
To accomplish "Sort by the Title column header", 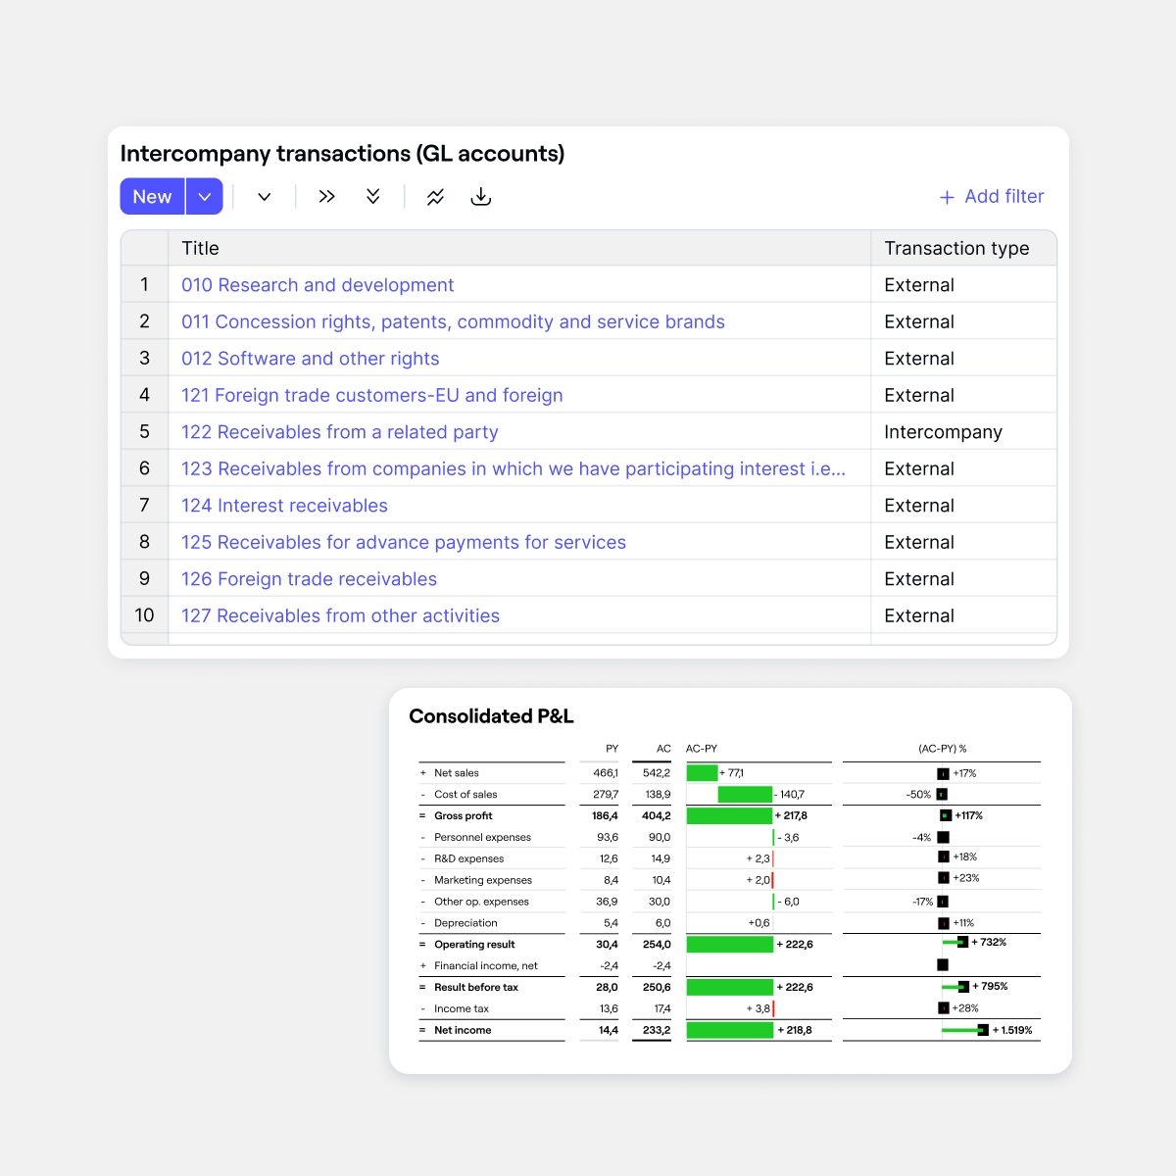I will (200, 249).
